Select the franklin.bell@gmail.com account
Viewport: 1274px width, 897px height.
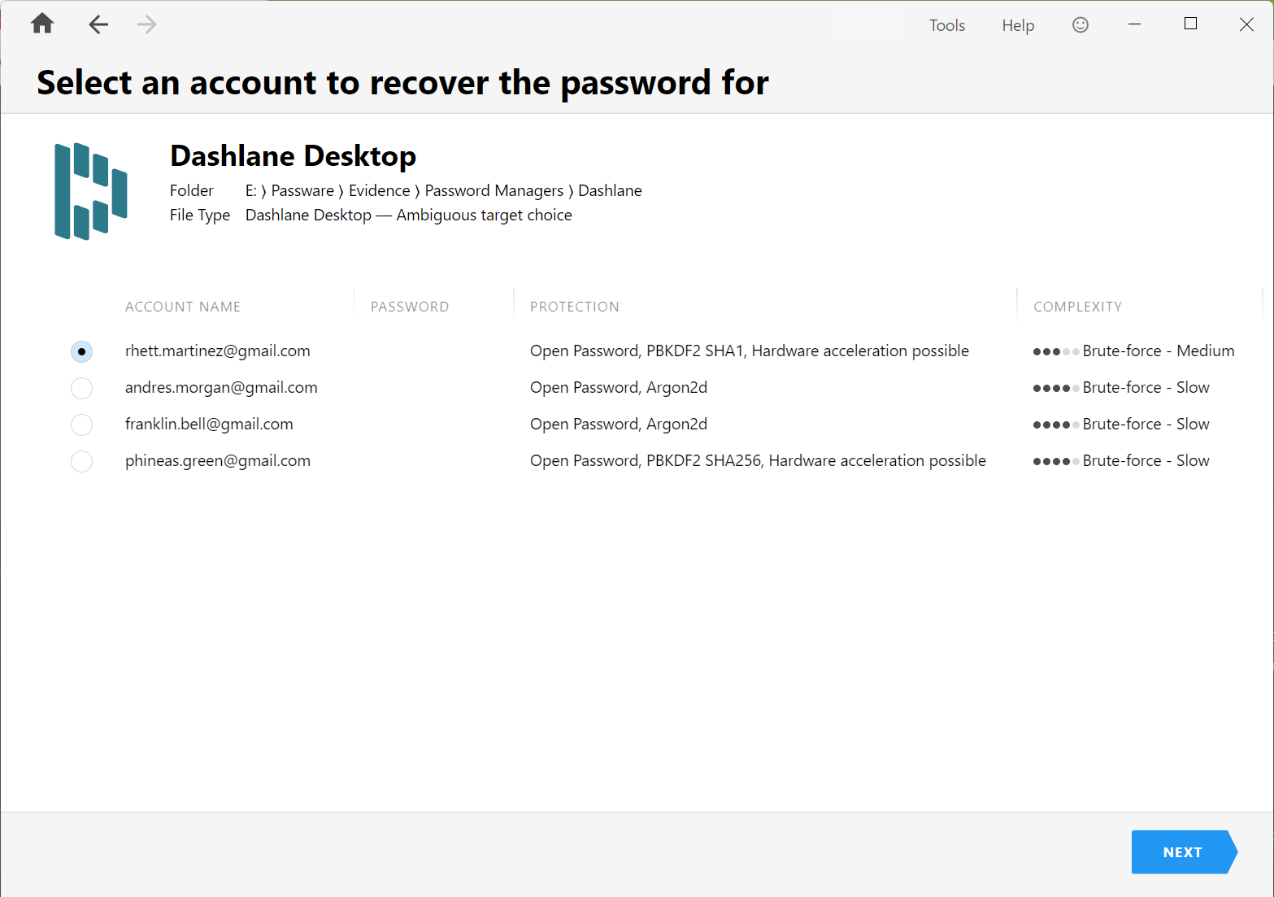[x=81, y=425]
